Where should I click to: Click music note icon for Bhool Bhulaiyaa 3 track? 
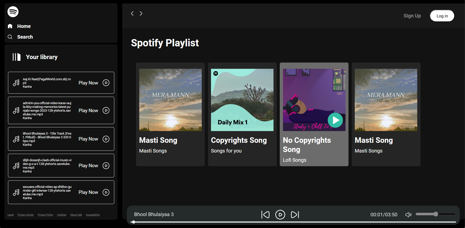(x=16, y=139)
